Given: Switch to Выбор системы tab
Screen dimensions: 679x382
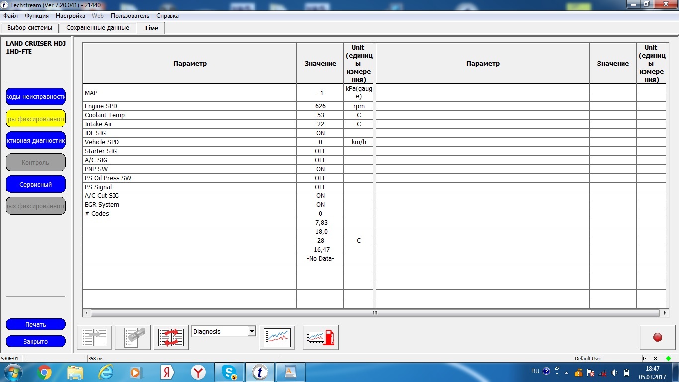Looking at the screenshot, I should (30, 28).
